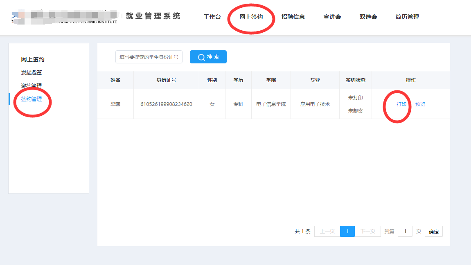This screenshot has height=265, width=471.
Task: Click the institute logo in the header
Action: (x=65, y=17)
